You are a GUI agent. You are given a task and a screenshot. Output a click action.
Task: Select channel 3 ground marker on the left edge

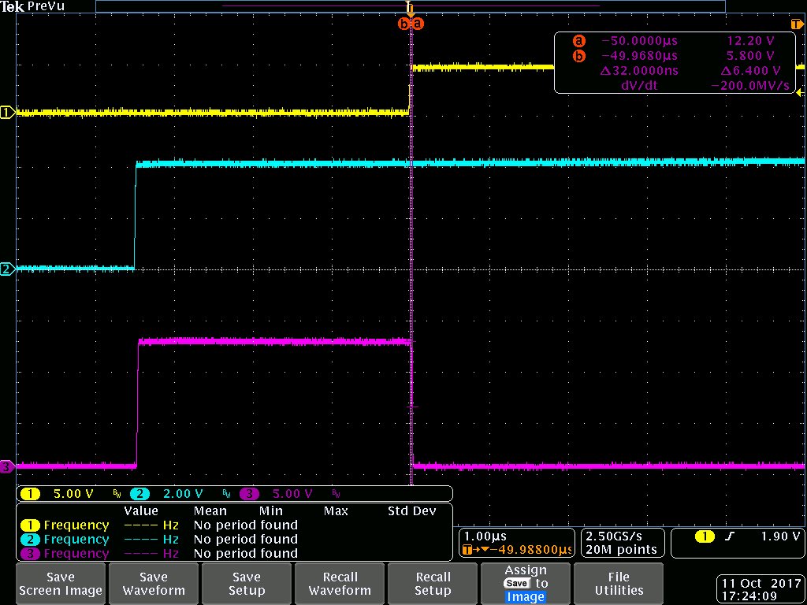pyautogui.click(x=7, y=467)
